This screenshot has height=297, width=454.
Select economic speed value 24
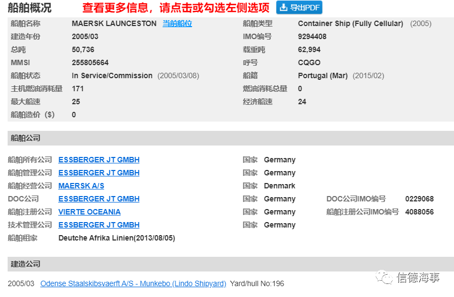tap(302, 102)
